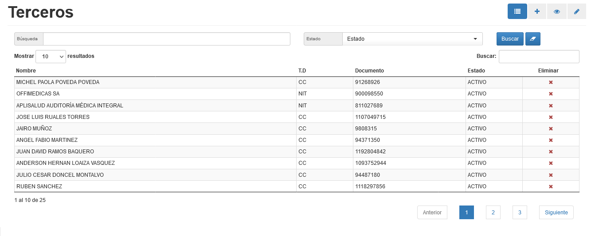Remove OFFIMEDICAS SA using red X
Viewport: 595px width, 236px height.
[551, 94]
